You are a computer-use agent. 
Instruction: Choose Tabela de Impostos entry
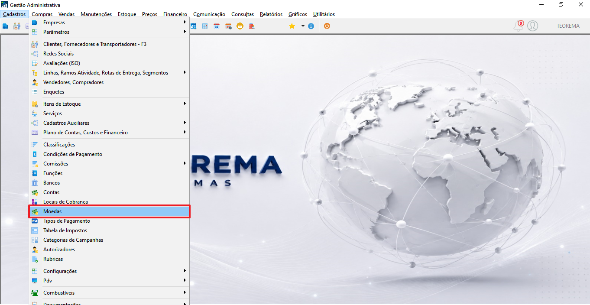[x=109, y=230]
